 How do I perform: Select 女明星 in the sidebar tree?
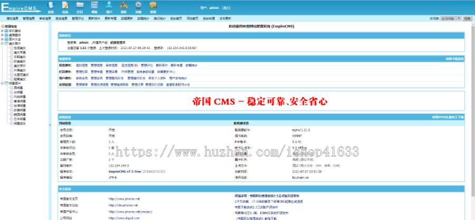click(x=18, y=92)
